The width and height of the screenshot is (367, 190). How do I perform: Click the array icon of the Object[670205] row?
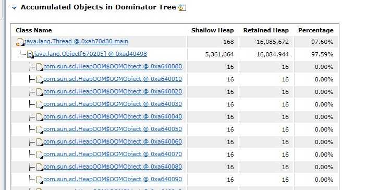30,55
